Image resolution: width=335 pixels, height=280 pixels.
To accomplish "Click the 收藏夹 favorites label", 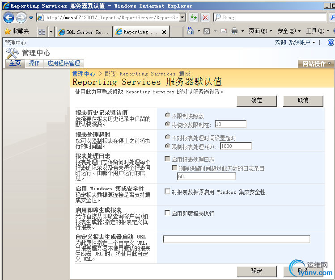I will point(21,31).
